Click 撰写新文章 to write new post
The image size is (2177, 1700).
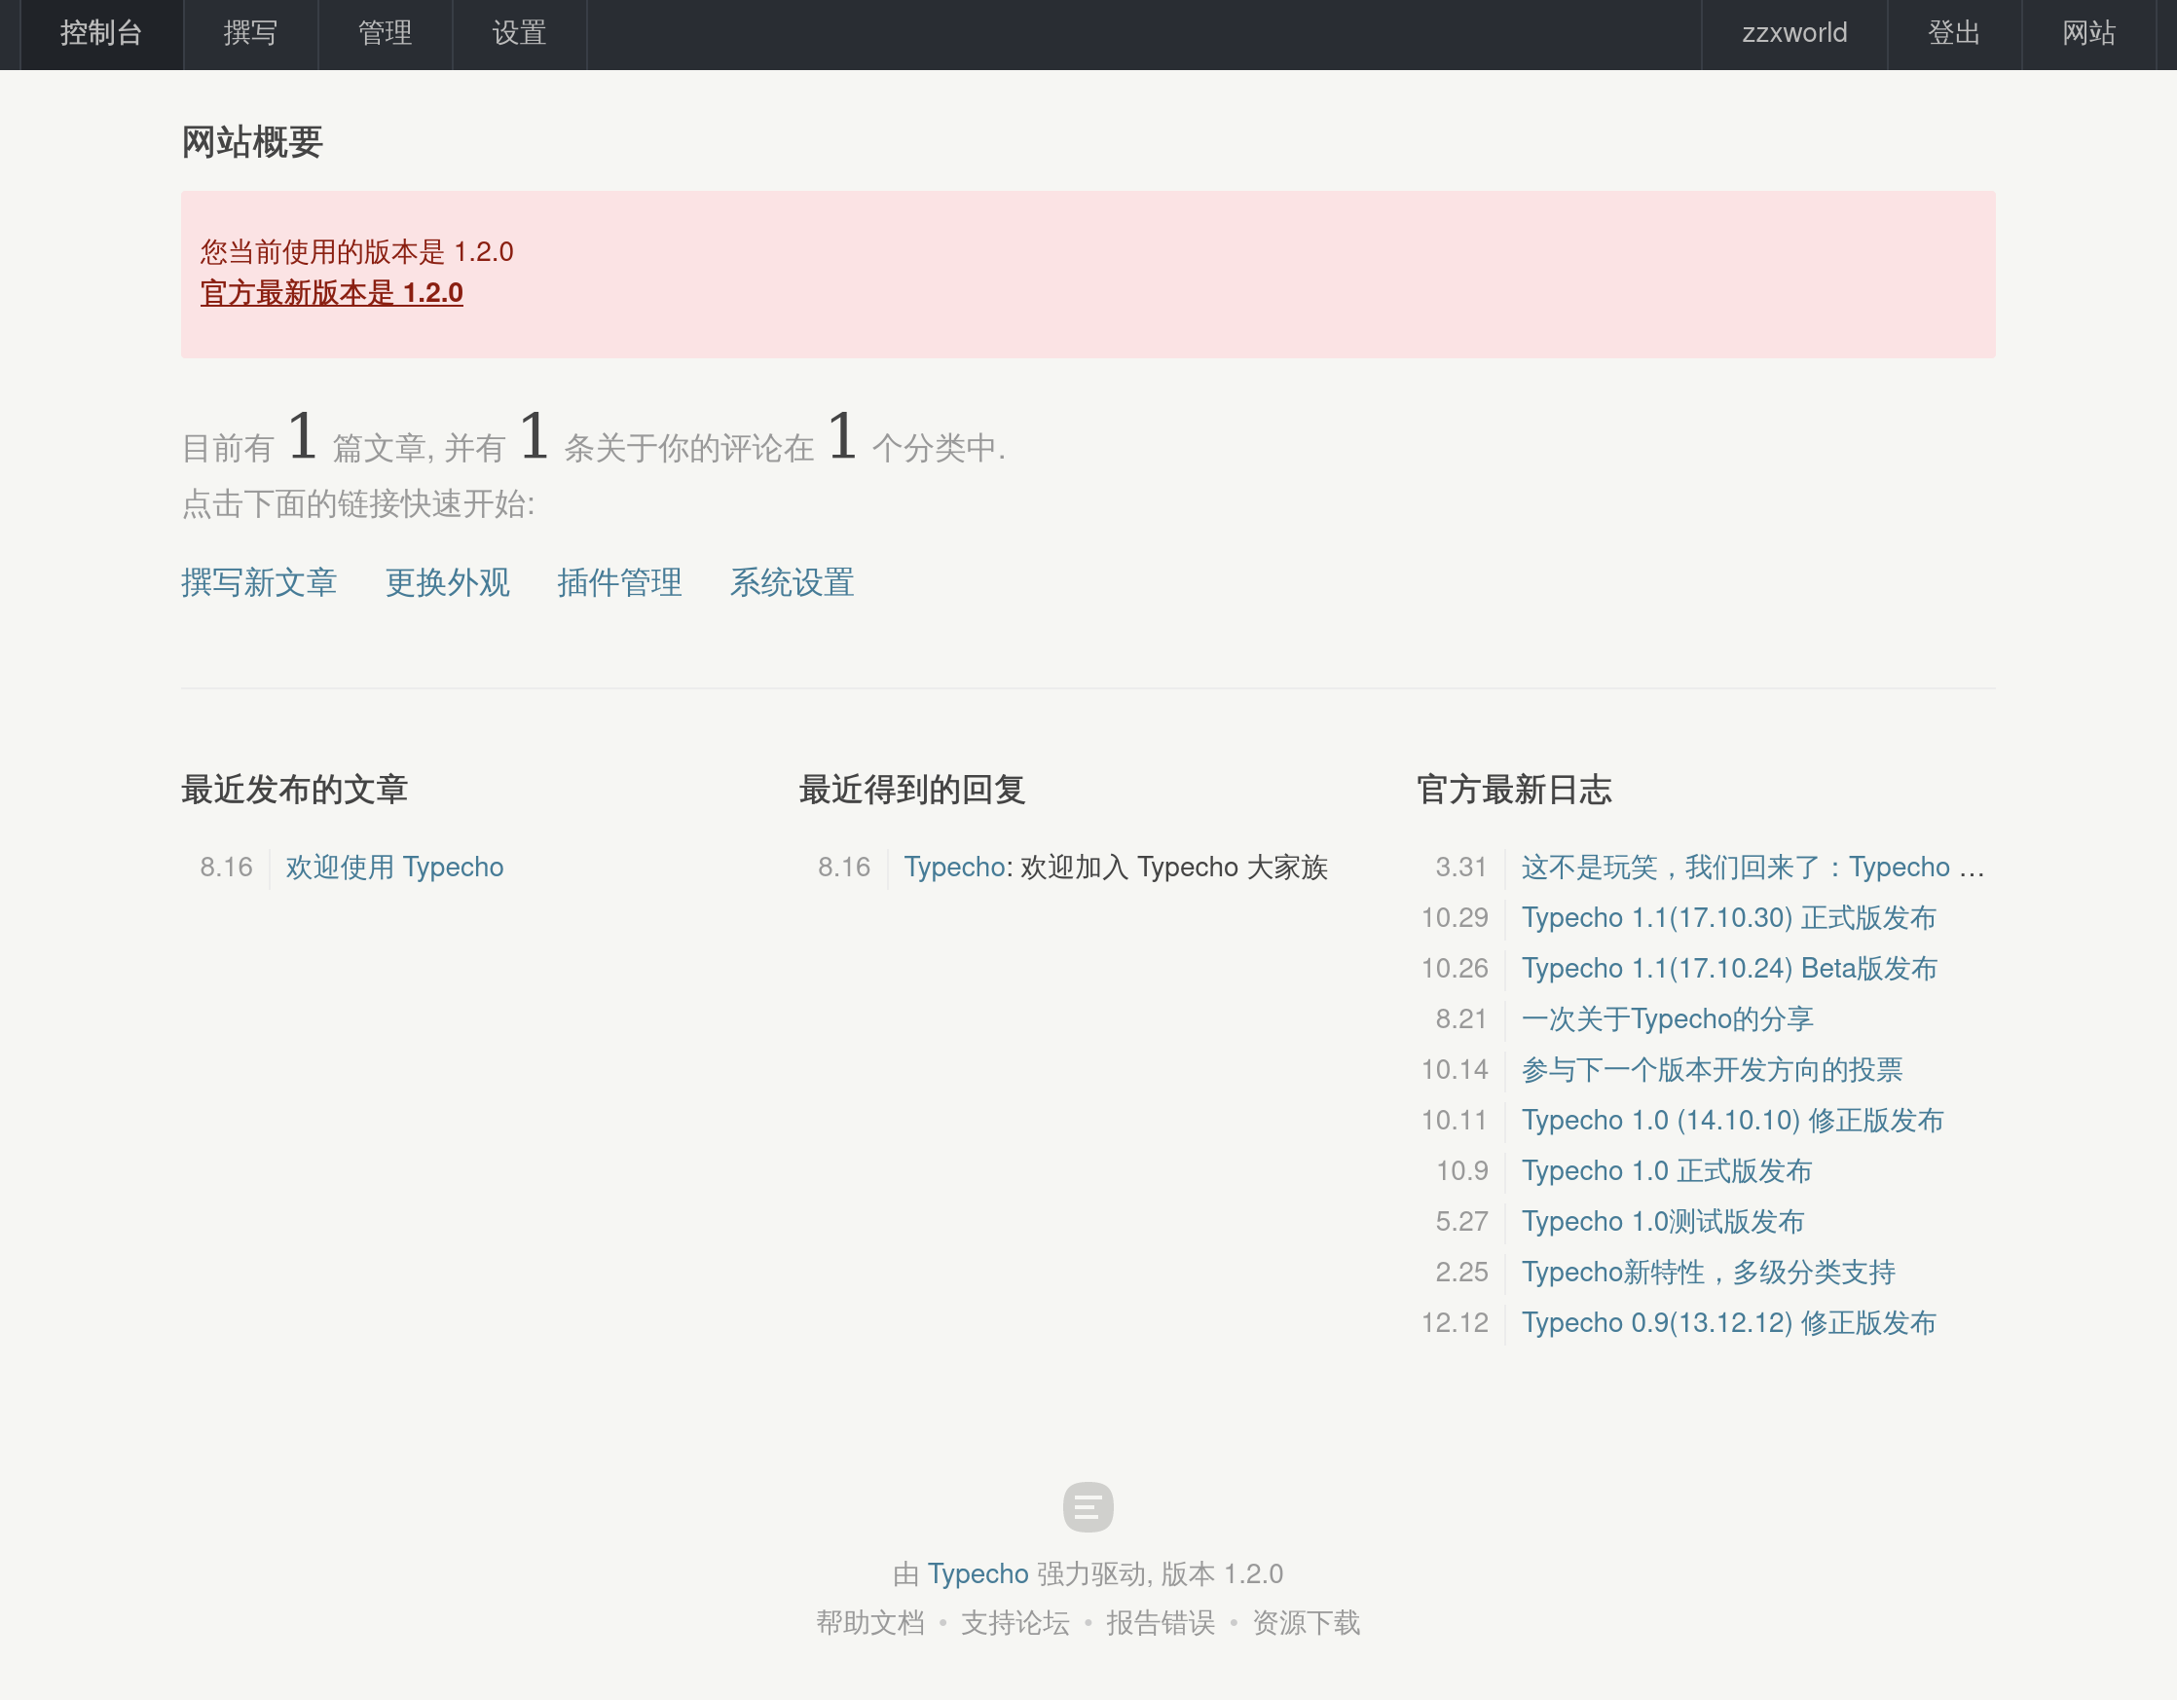tap(260, 583)
